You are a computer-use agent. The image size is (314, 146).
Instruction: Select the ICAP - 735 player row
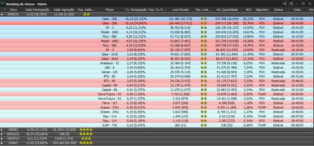coord(157,125)
